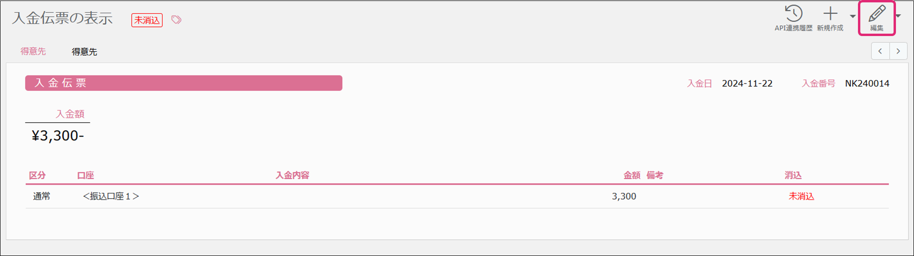This screenshot has height=256, width=914.
Task: Click the 金額 column header
Action: pyautogui.click(x=631, y=175)
